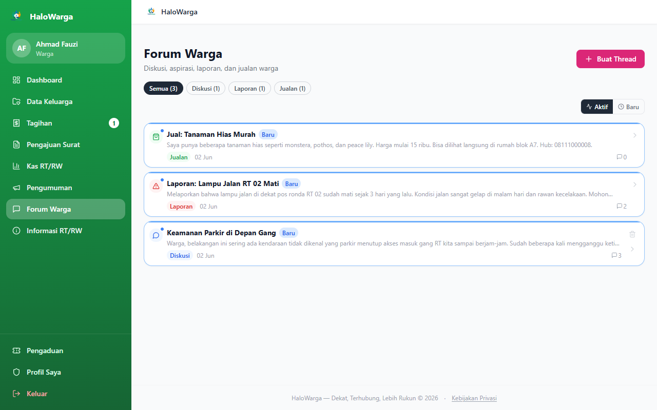
Task: Open thread titled Keamanan Parkir di Depan Gang
Action: click(221, 233)
